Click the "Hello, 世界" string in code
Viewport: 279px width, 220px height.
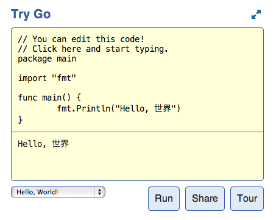pyautogui.click(x=146, y=108)
